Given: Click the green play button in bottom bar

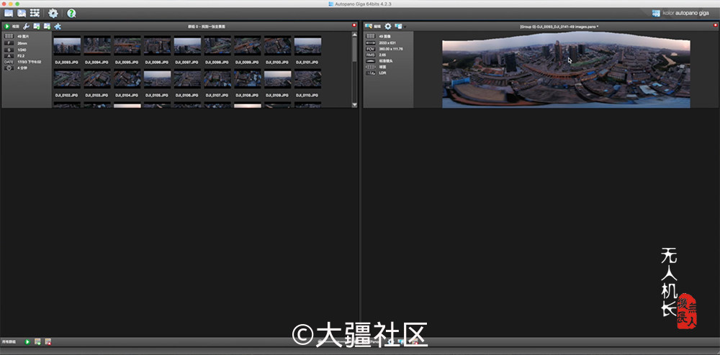Looking at the screenshot, I should 27,342.
